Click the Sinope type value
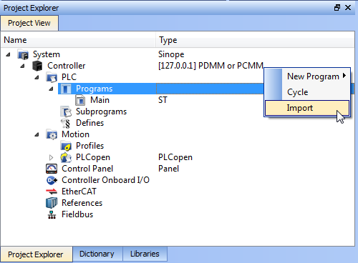 [171, 54]
